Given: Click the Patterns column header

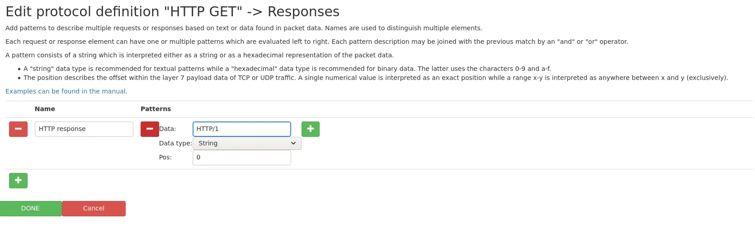Looking at the screenshot, I should pos(156,109).
